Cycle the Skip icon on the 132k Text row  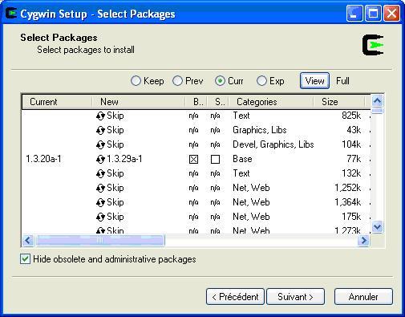click(x=100, y=174)
